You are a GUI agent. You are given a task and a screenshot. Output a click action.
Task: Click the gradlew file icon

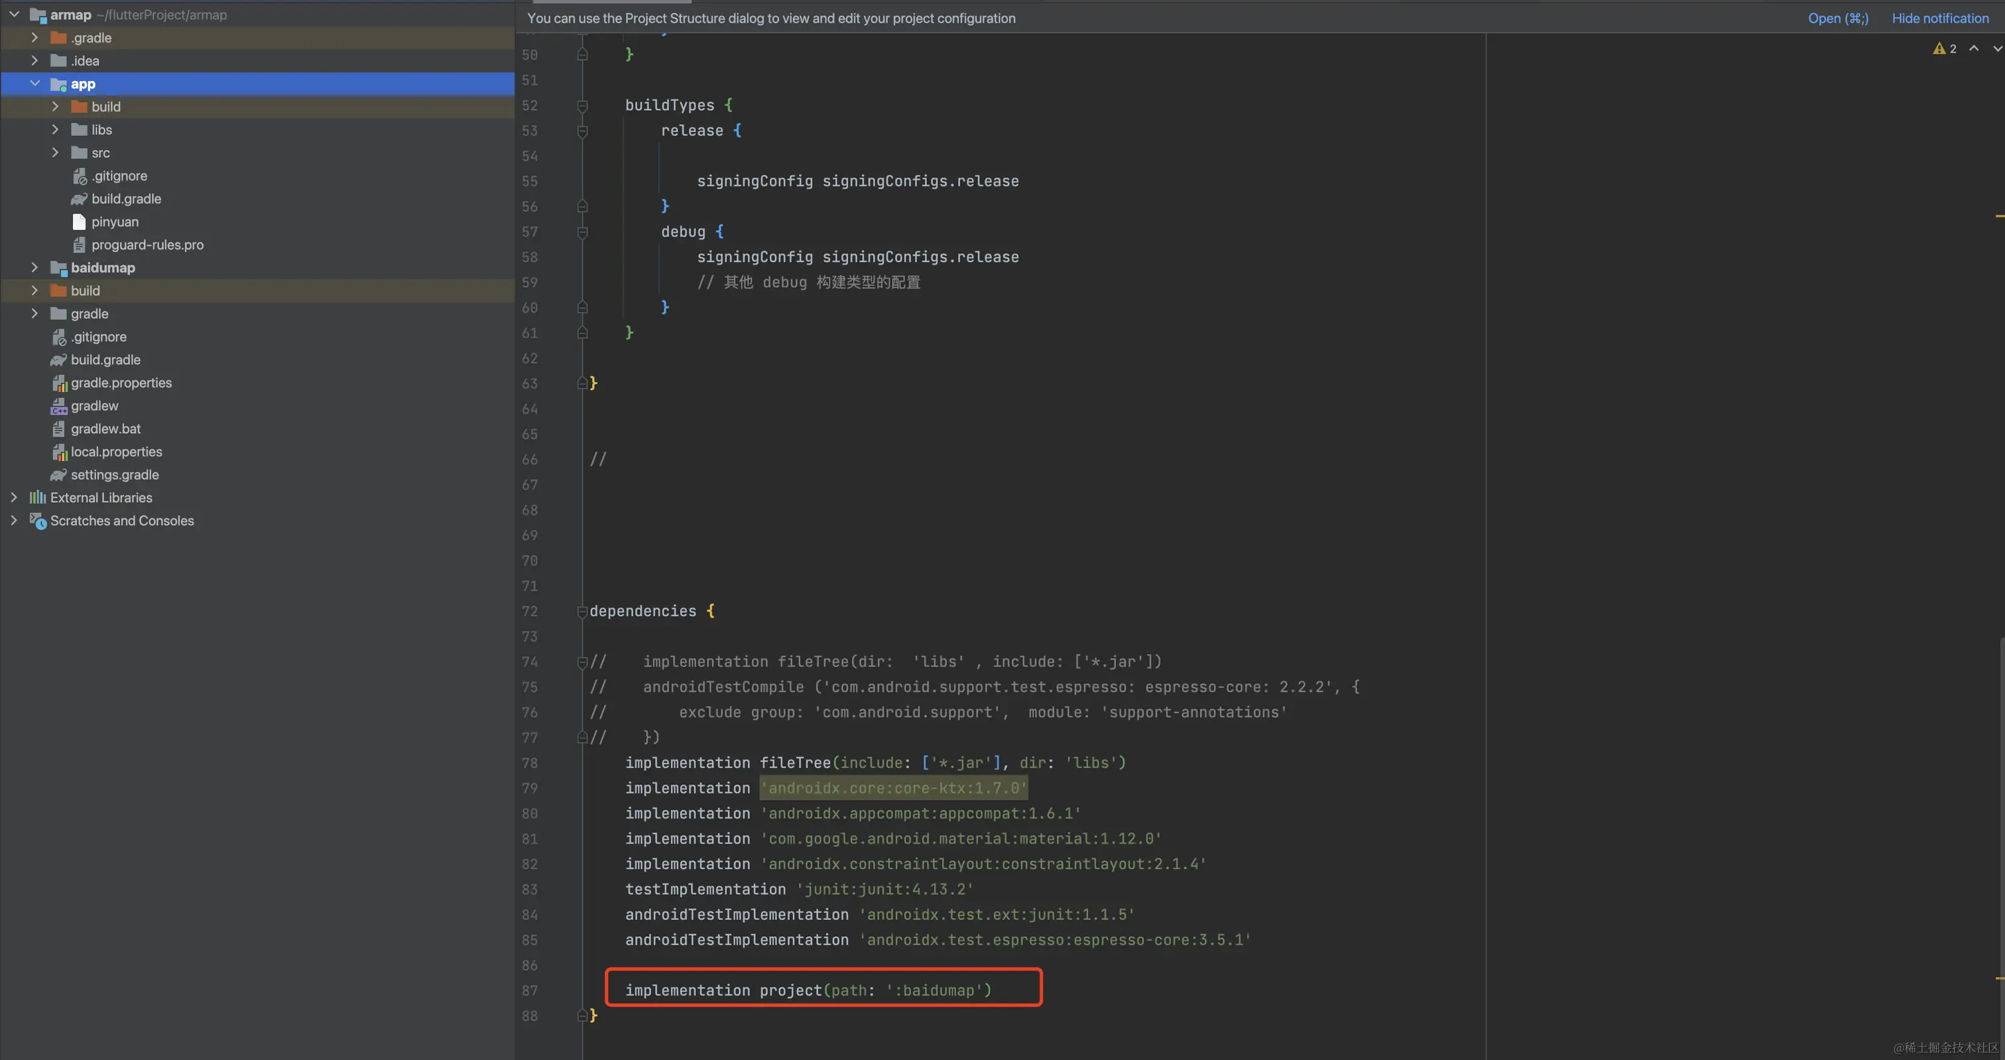click(58, 407)
